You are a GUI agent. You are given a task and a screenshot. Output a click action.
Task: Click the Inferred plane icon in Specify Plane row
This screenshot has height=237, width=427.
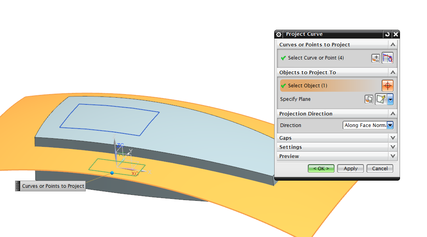click(x=381, y=99)
